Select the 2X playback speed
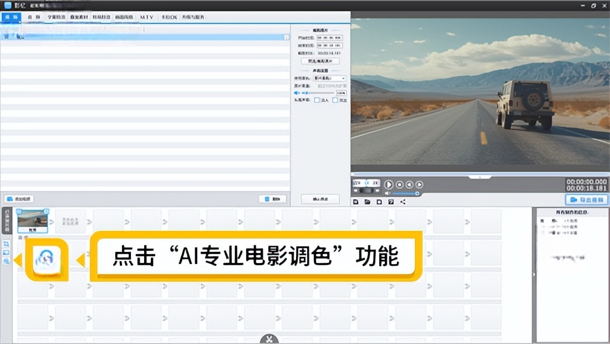This screenshot has width=610, height=344. point(374,183)
